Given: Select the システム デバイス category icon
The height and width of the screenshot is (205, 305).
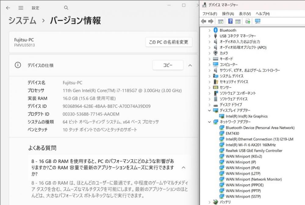Looking at the screenshot, I should (216, 76).
